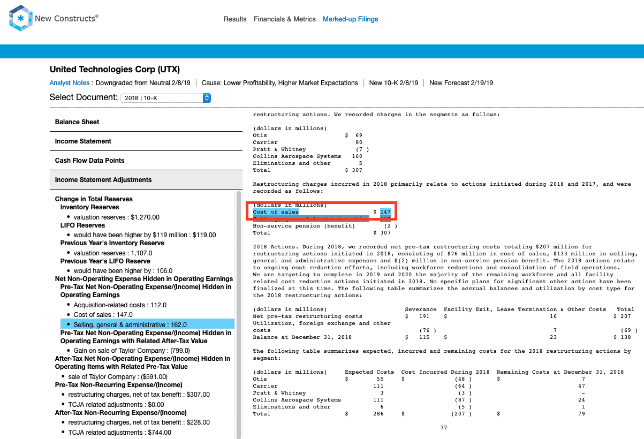Select TCJA related adjustments : $744.00

(x=120, y=432)
